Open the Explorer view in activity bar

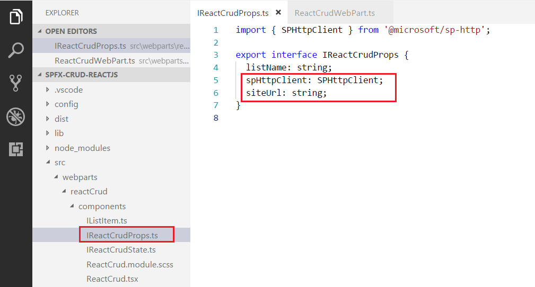point(16,17)
